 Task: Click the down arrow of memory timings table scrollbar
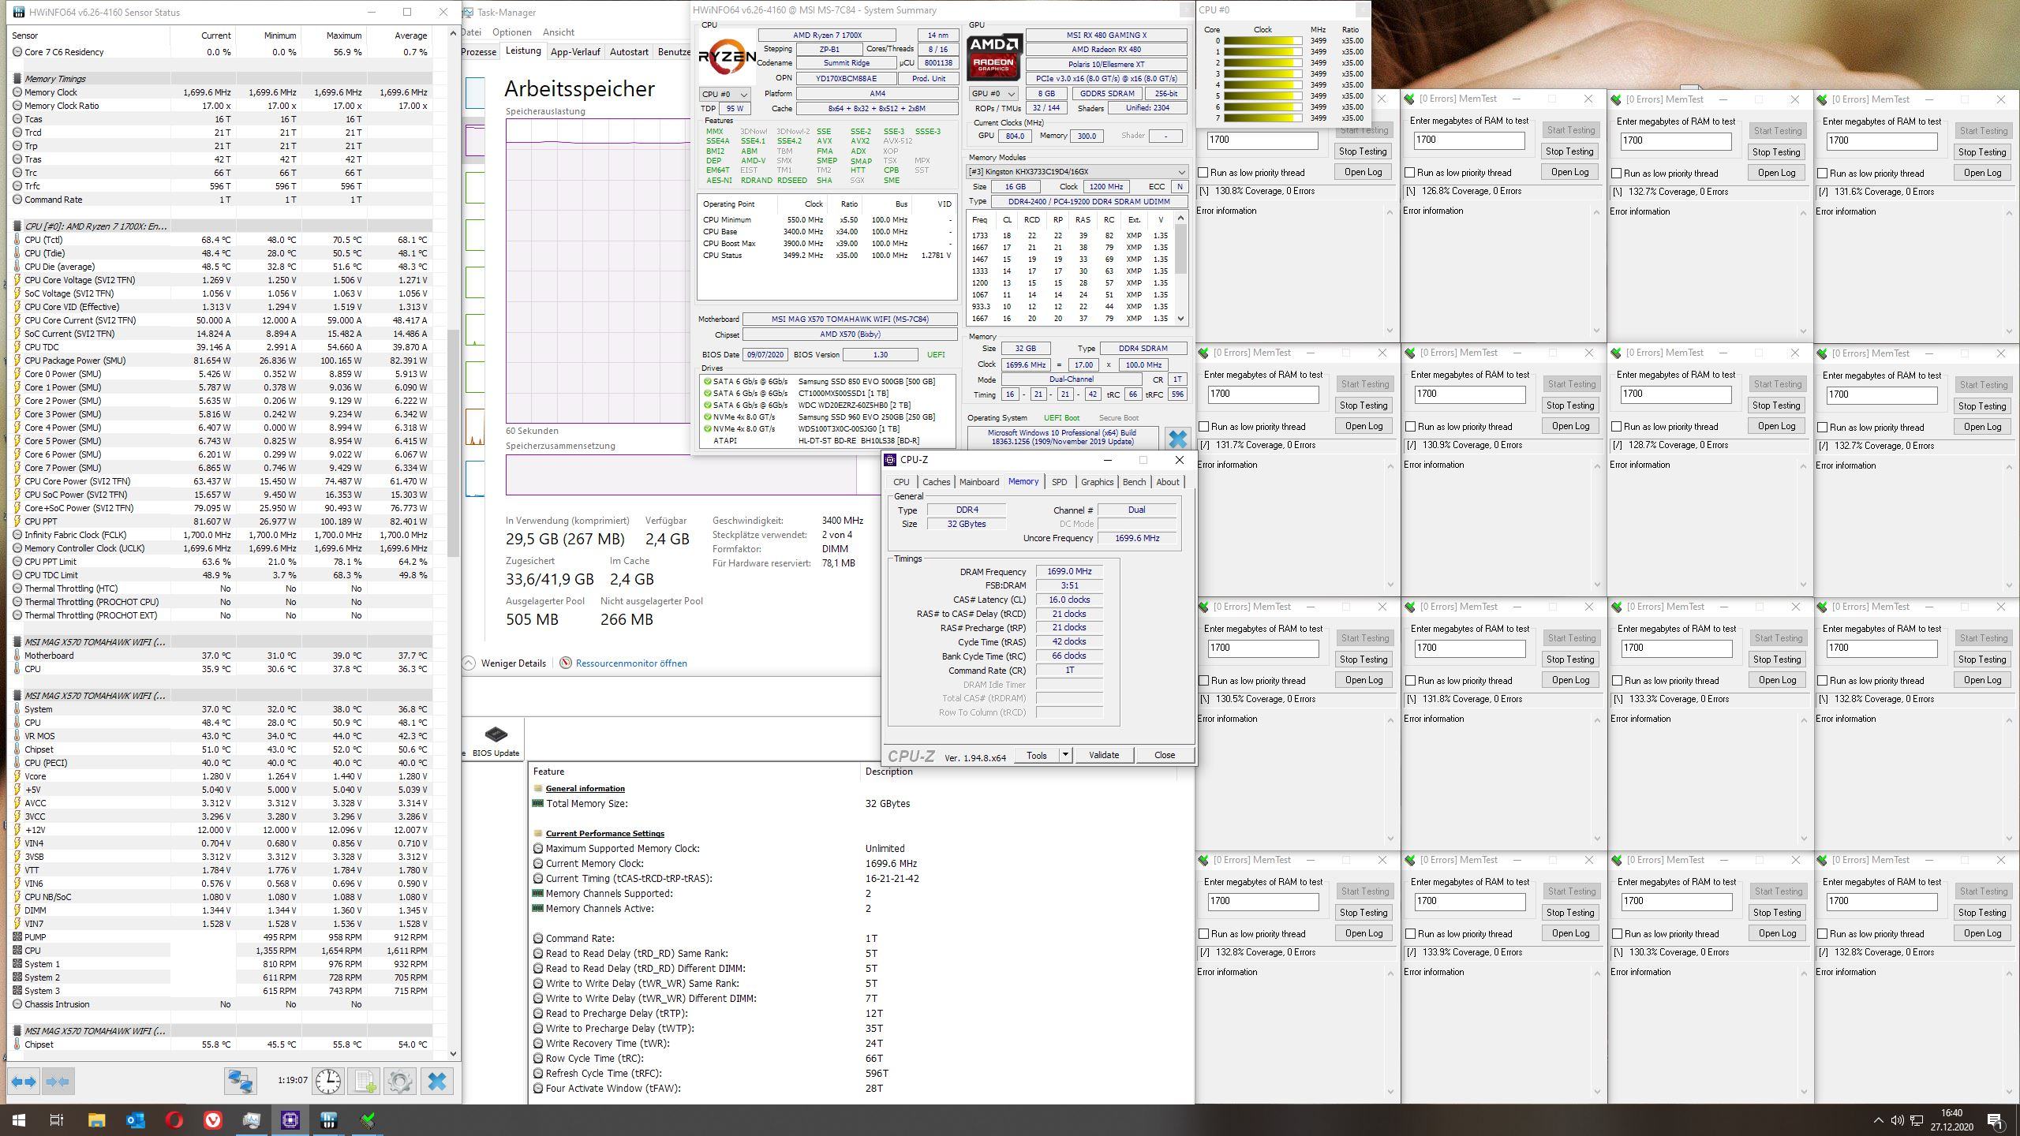(1180, 319)
